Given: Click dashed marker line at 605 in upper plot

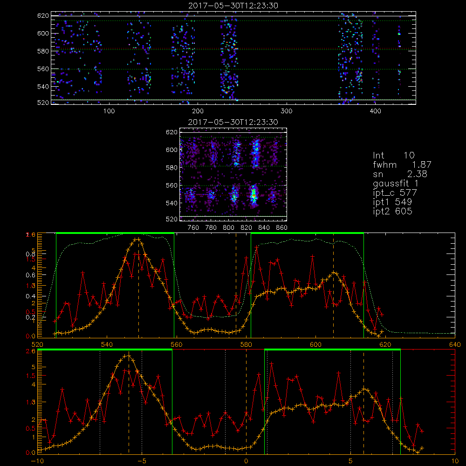Looking at the screenshot, I should click(333, 285).
